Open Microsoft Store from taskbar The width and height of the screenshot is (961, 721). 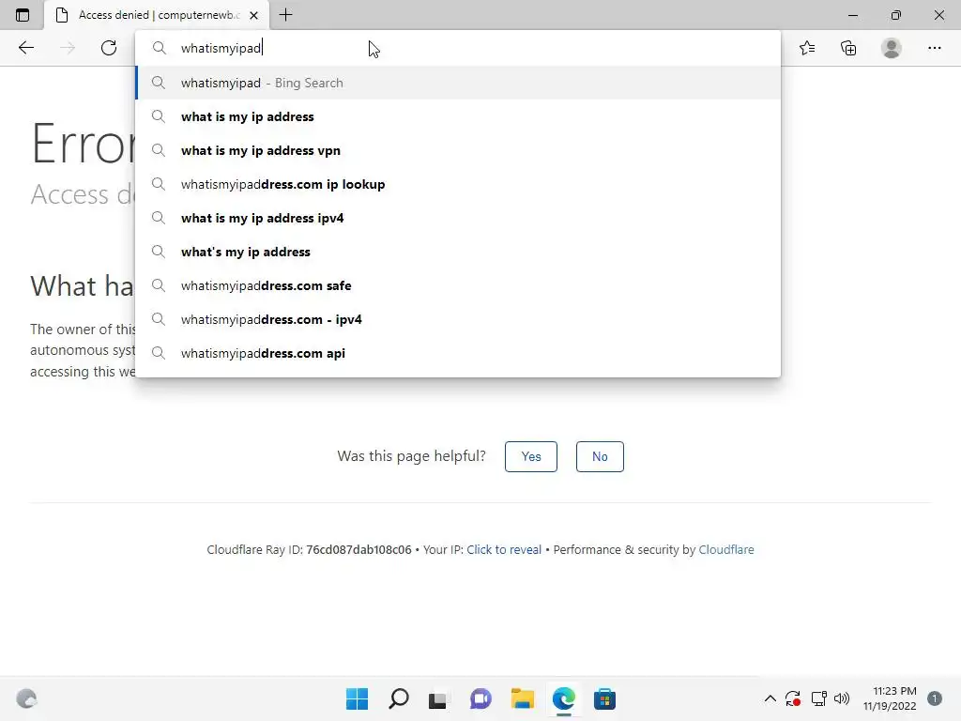[604, 698]
